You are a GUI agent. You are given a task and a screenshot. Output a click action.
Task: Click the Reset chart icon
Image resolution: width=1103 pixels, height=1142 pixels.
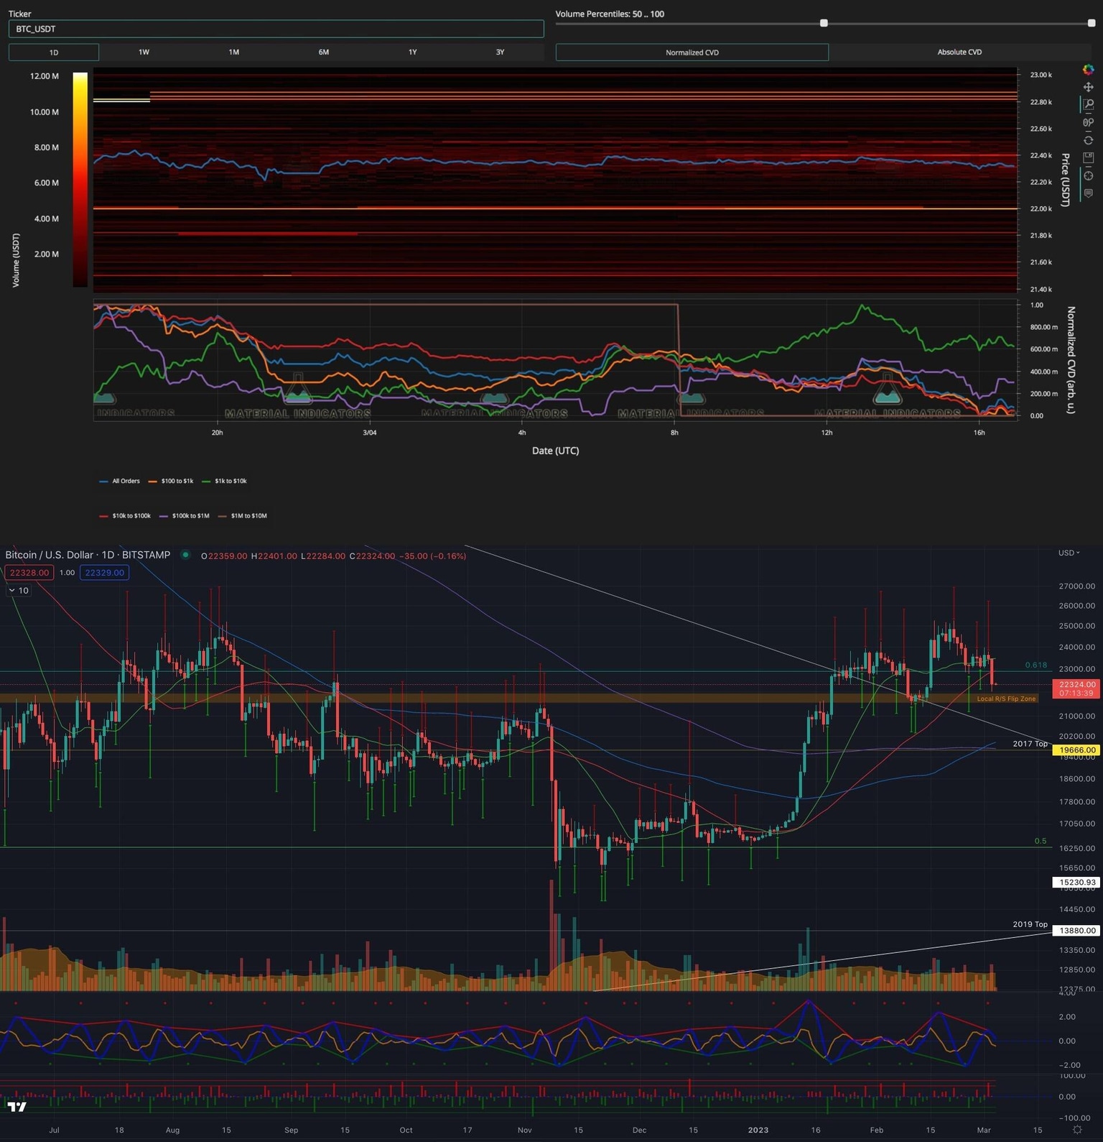click(1088, 140)
